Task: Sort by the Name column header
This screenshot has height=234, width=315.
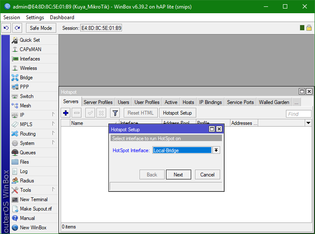Action: pyautogui.click(x=94, y=123)
